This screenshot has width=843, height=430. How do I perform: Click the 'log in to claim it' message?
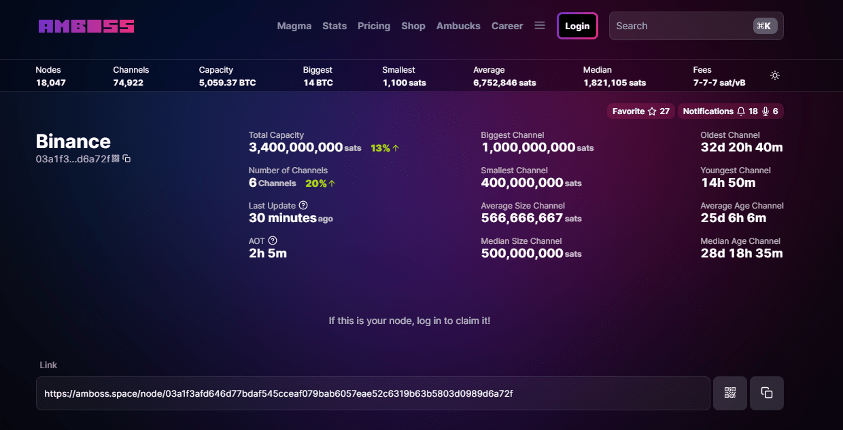[x=409, y=321]
